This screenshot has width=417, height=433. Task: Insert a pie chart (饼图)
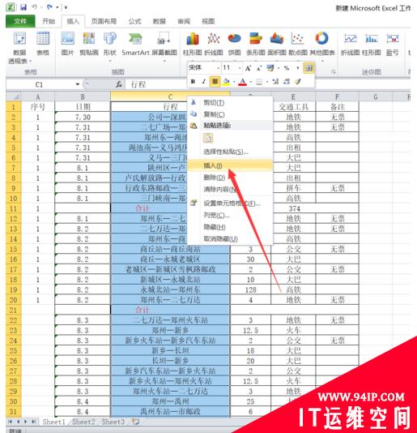[235, 44]
